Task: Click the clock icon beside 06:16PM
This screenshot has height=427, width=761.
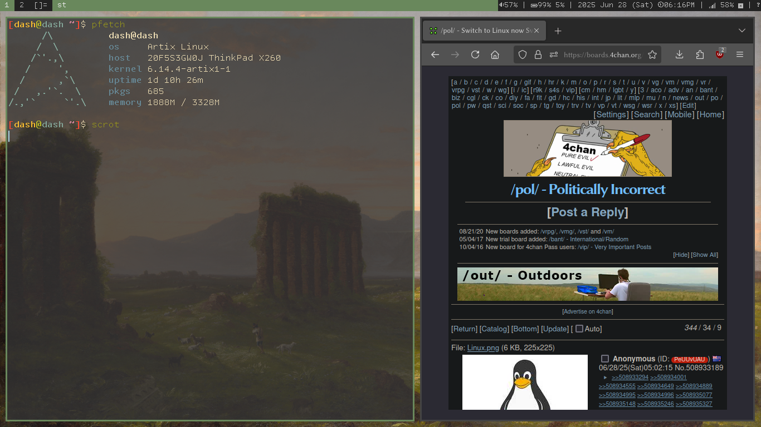Action: coord(660,5)
